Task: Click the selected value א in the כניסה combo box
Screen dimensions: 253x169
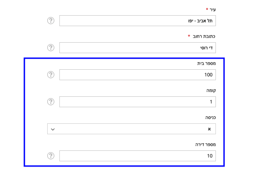Action: pos(209,129)
